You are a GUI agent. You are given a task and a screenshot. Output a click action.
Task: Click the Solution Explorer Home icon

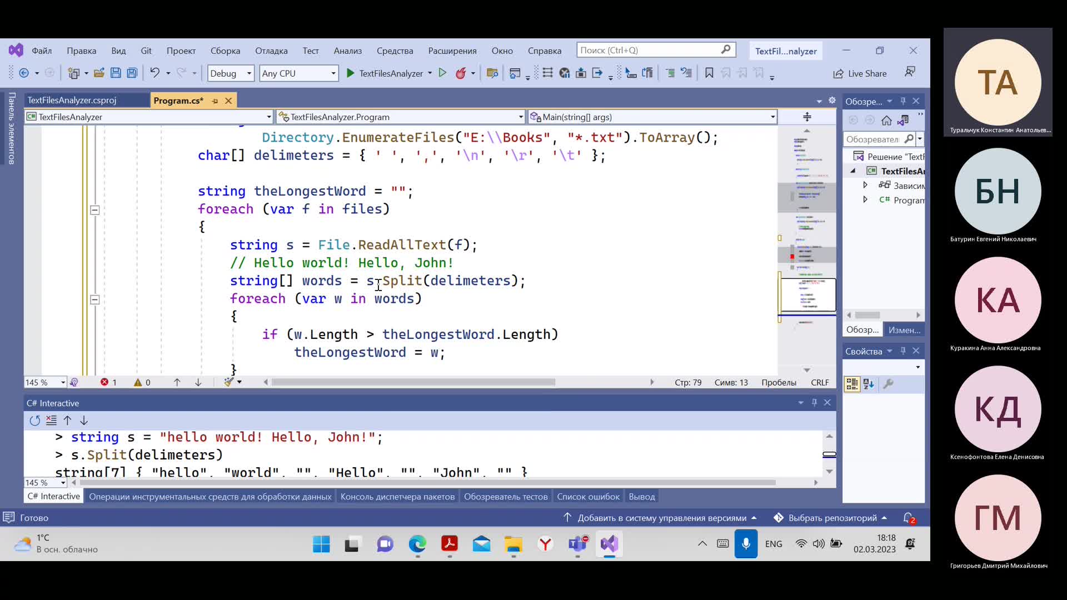tap(886, 120)
